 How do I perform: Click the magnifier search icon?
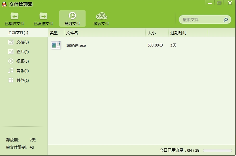click(225, 20)
